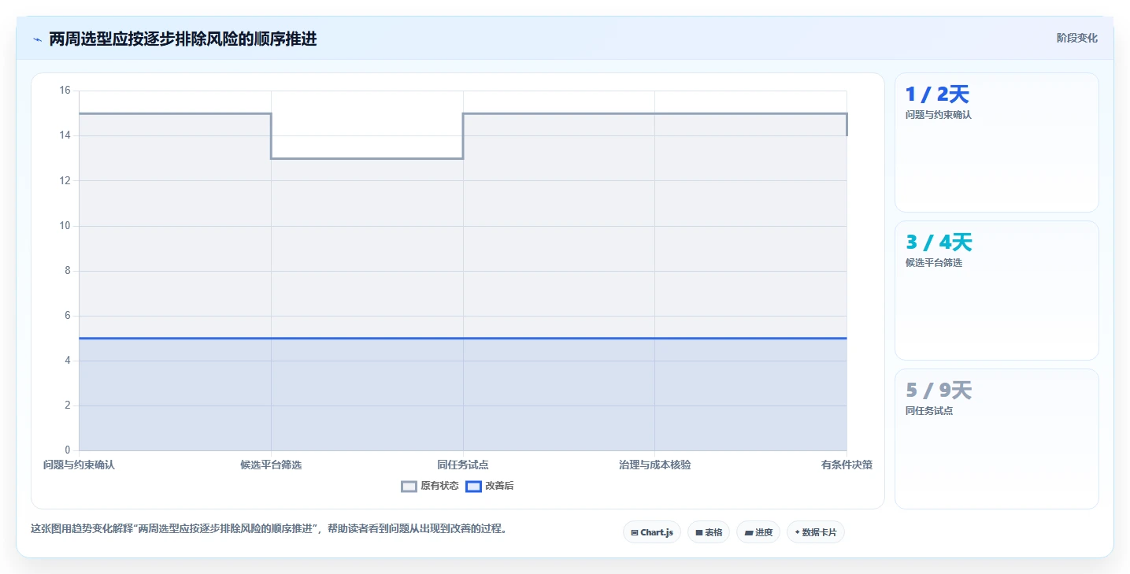Image resolution: width=1130 pixels, height=574 pixels.
Task: Click the 候选平台筛选 caption in second card
Action: [x=934, y=262]
